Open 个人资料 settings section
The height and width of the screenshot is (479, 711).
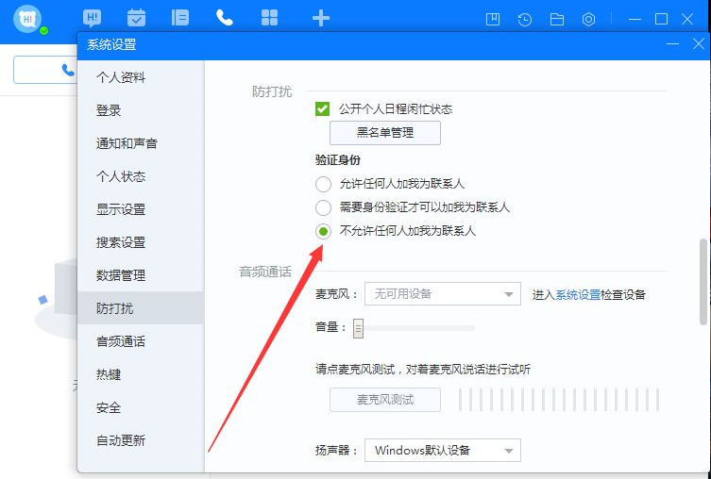pyautogui.click(x=141, y=77)
